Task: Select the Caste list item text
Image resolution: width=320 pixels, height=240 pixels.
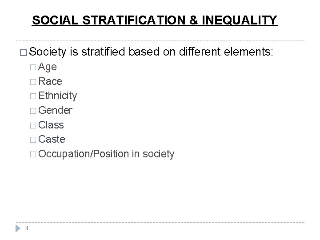Action: [52, 140]
